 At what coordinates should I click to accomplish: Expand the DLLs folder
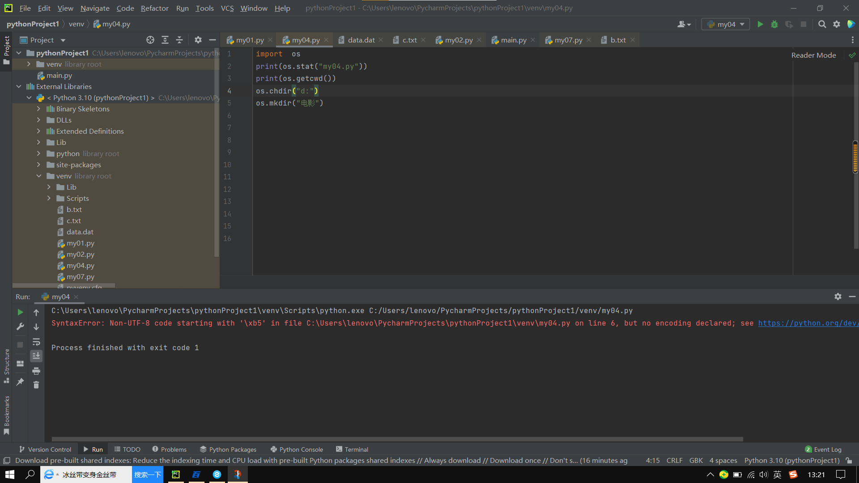pos(38,120)
